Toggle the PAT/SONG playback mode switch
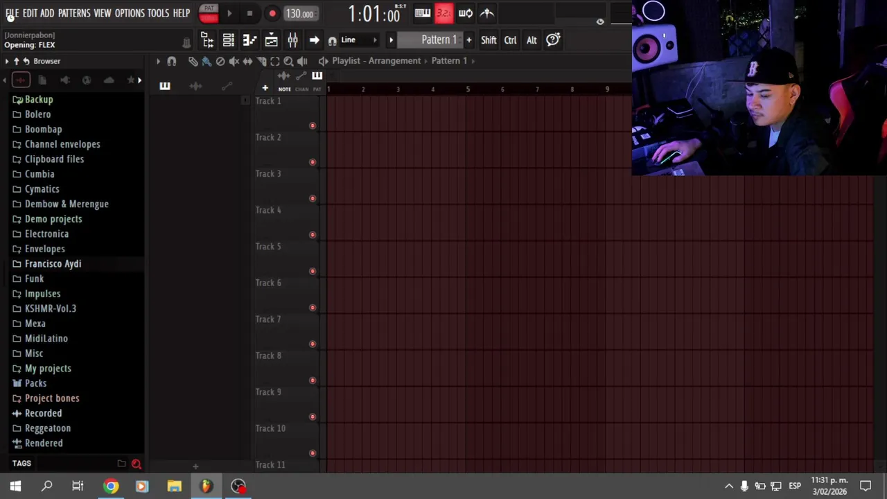The height and width of the screenshot is (499, 887). [x=209, y=13]
